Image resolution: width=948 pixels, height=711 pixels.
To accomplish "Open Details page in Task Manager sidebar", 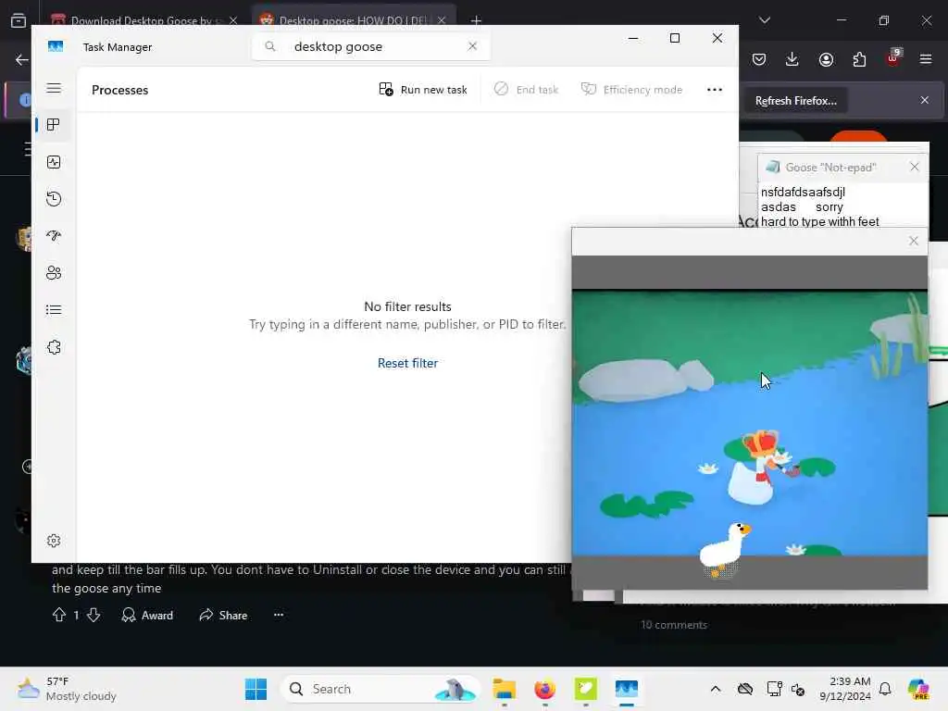I will (54, 310).
